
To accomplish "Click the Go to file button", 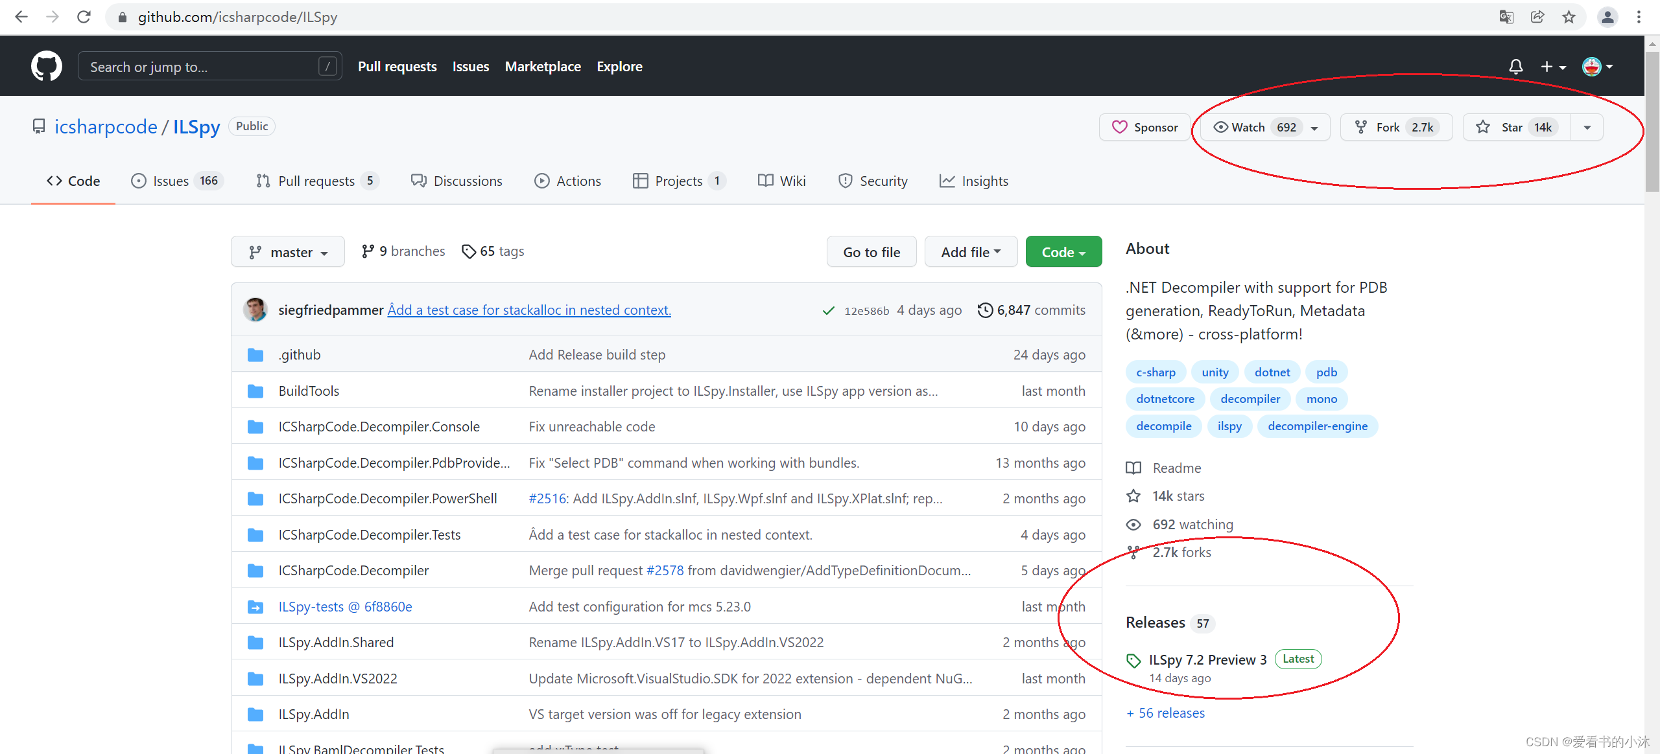I will [x=871, y=251].
